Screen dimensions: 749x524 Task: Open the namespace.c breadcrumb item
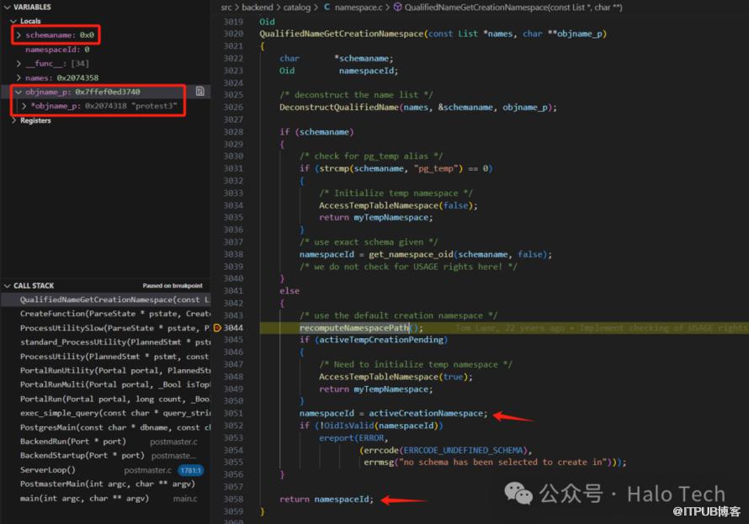[359, 7]
